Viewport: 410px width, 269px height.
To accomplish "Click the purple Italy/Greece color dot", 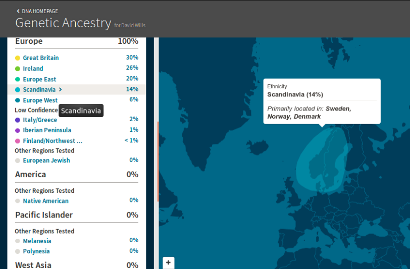I will 18,120.
